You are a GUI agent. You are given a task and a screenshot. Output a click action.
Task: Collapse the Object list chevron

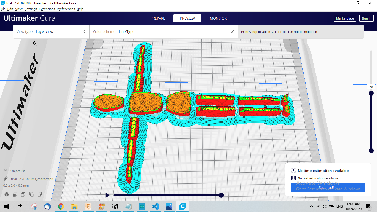click(x=6, y=171)
